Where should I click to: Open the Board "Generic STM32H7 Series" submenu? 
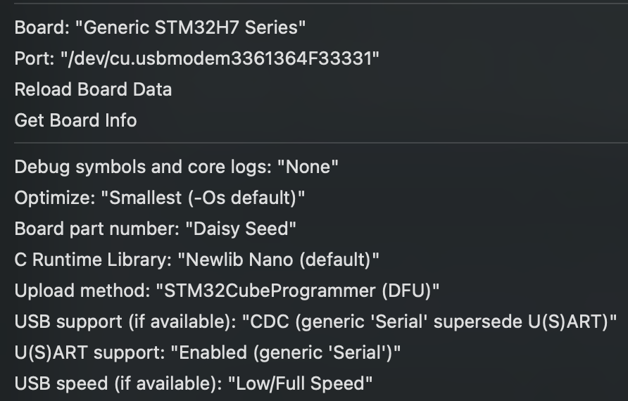(x=160, y=28)
